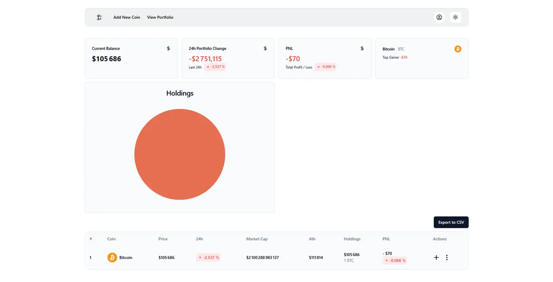553x282 pixels.
Task: Click the -0,066 % badge in PNL card
Action: coord(326,67)
